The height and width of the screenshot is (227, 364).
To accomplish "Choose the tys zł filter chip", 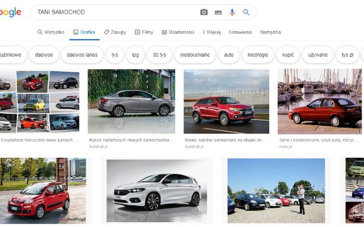I will (x=348, y=55).
